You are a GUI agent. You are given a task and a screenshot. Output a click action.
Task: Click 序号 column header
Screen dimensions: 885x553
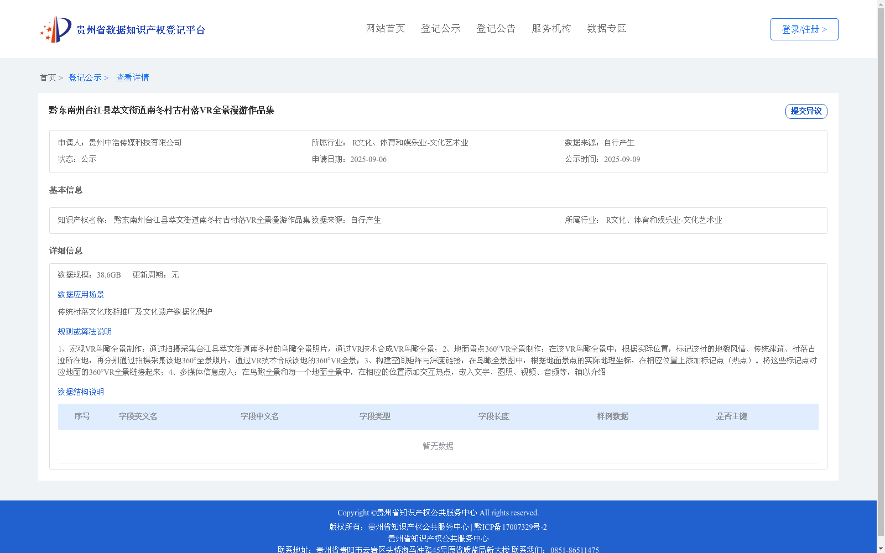click(82, 416)
